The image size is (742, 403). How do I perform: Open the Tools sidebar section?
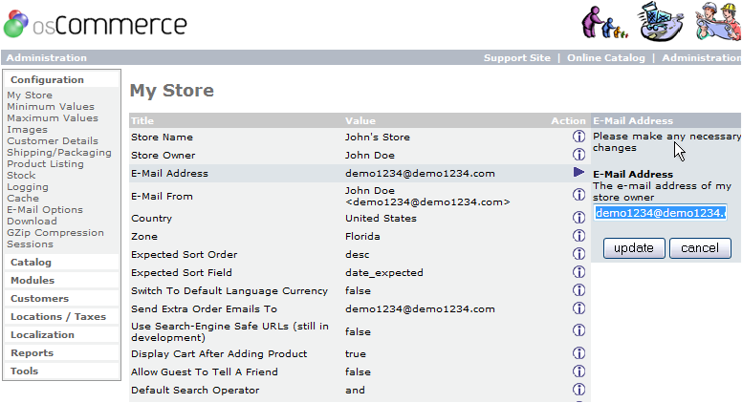click(x=25, y=371)
